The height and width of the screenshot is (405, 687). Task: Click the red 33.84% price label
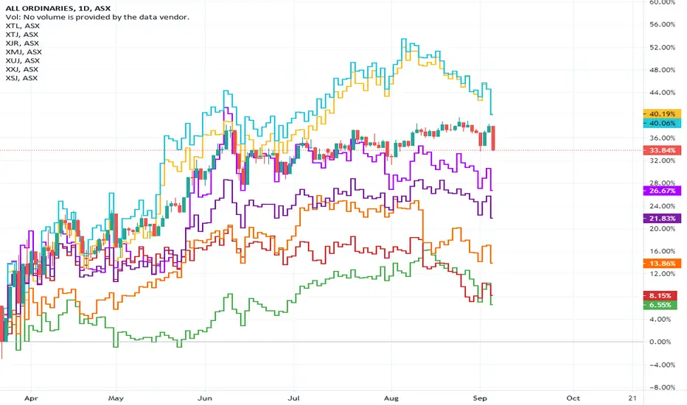[662, 150]
